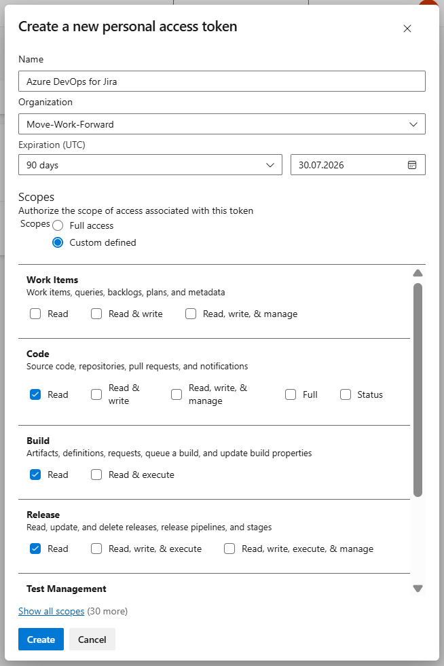Click the Release section heading

(x=43, y=515)
